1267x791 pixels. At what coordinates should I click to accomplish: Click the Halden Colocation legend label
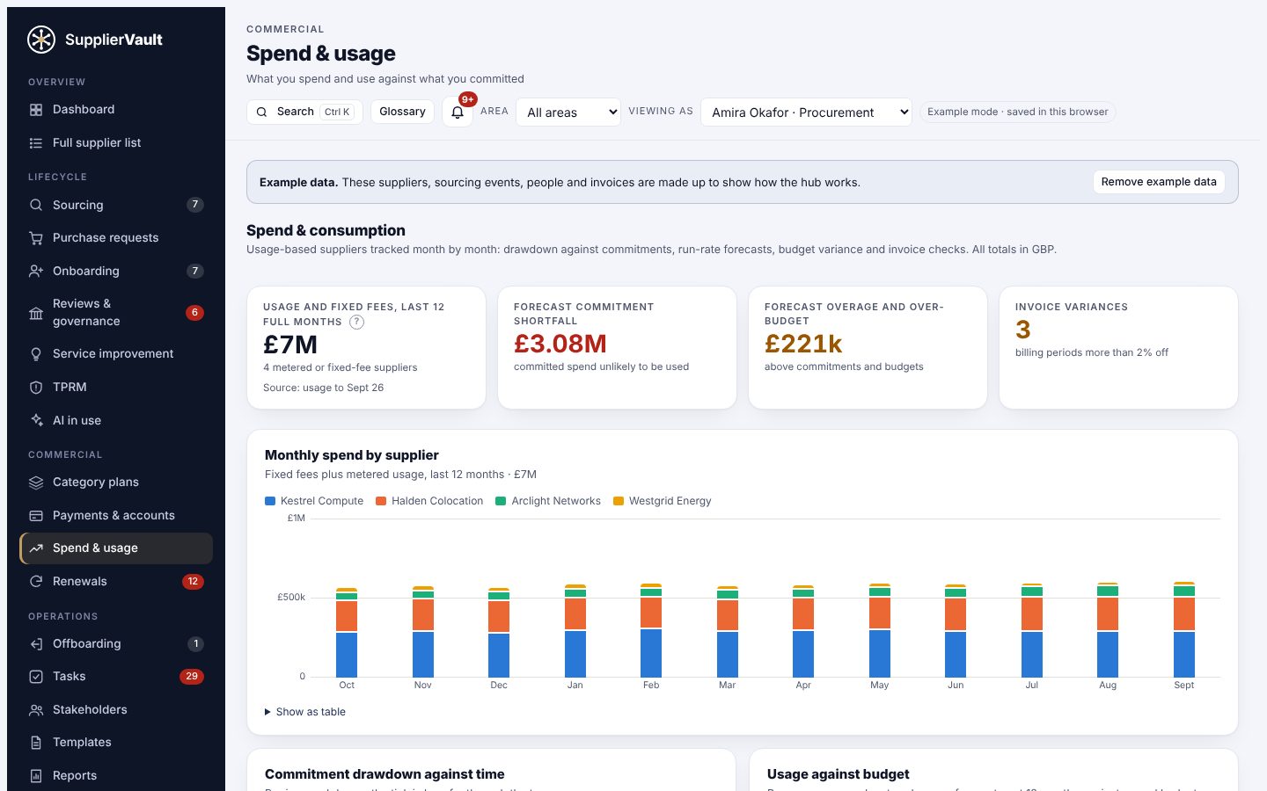(x=437, y=501)
